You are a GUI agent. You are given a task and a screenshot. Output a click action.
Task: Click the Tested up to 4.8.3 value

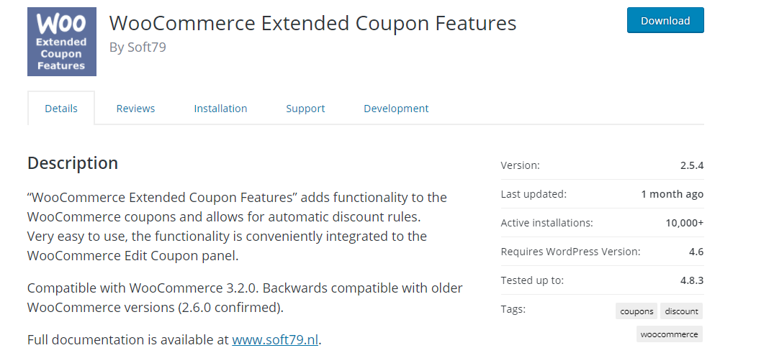(691, 280)
